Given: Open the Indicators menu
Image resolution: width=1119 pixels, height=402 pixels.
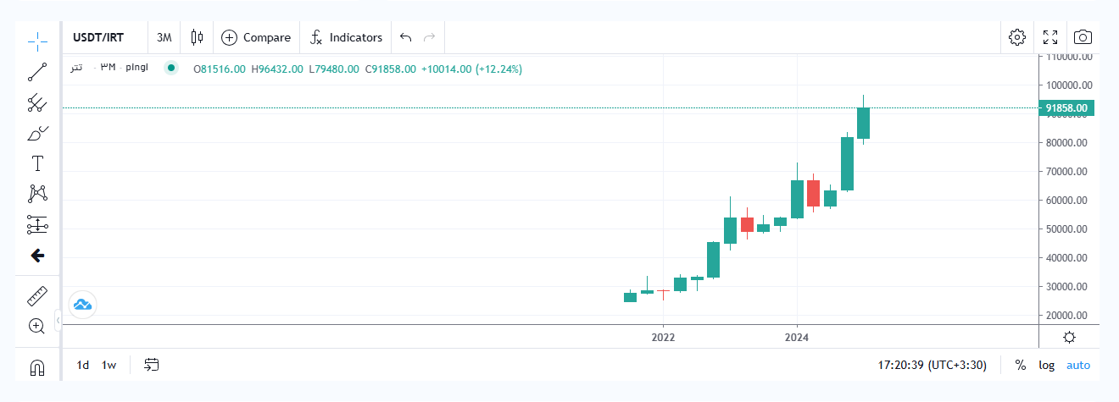Looking at the screenshot, I should click(347, 37).
